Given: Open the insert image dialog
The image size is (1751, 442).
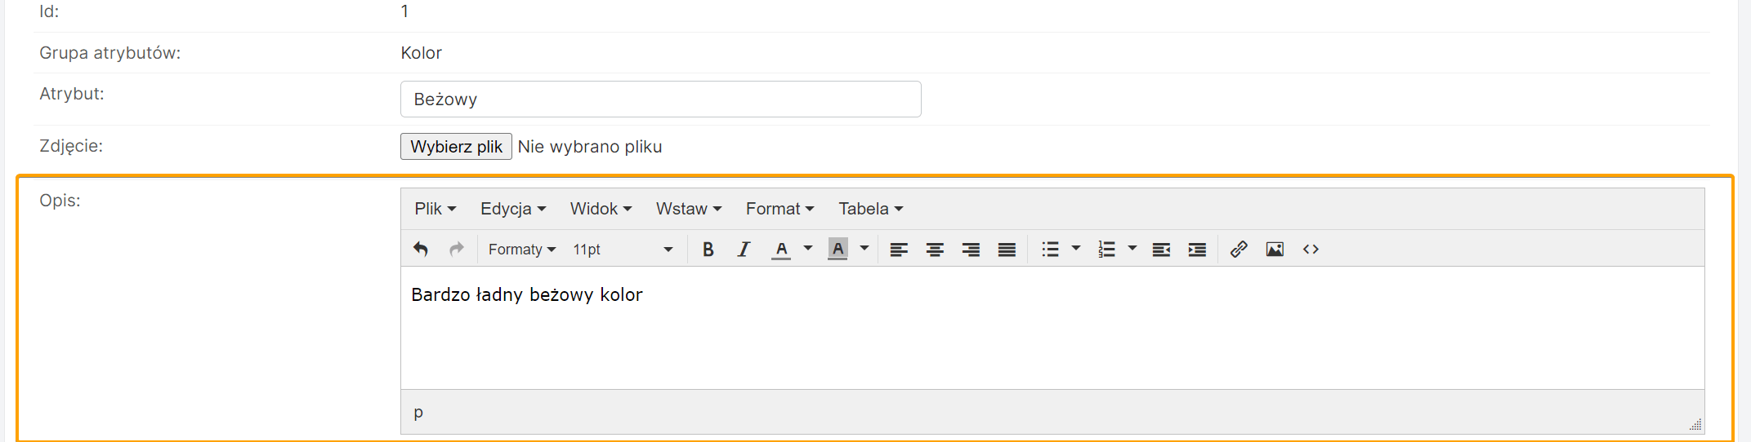Looking at the screenshot, I should (x=1275, y=250).
